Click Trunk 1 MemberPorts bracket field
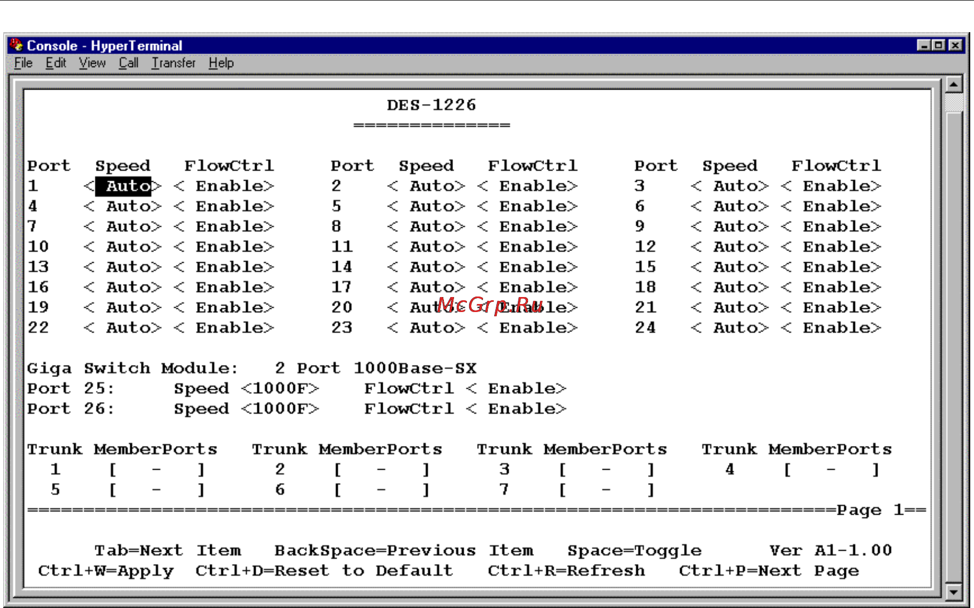Viewport: 974px width, 608px height. 157,470
